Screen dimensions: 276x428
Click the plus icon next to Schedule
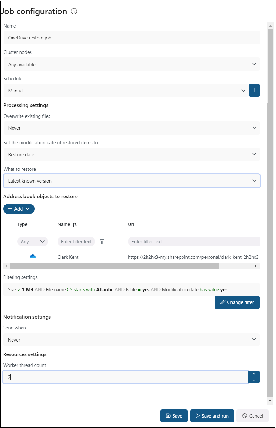[254, 91]
